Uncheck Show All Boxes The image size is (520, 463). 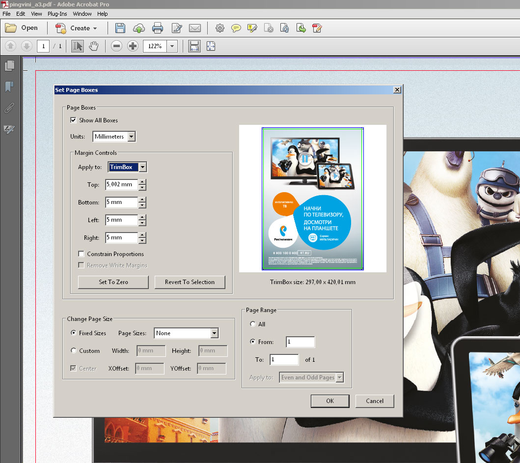coord(73,120)
